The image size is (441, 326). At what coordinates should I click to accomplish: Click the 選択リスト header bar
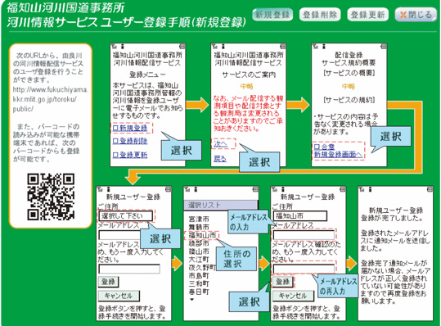(x=221, y=205)
